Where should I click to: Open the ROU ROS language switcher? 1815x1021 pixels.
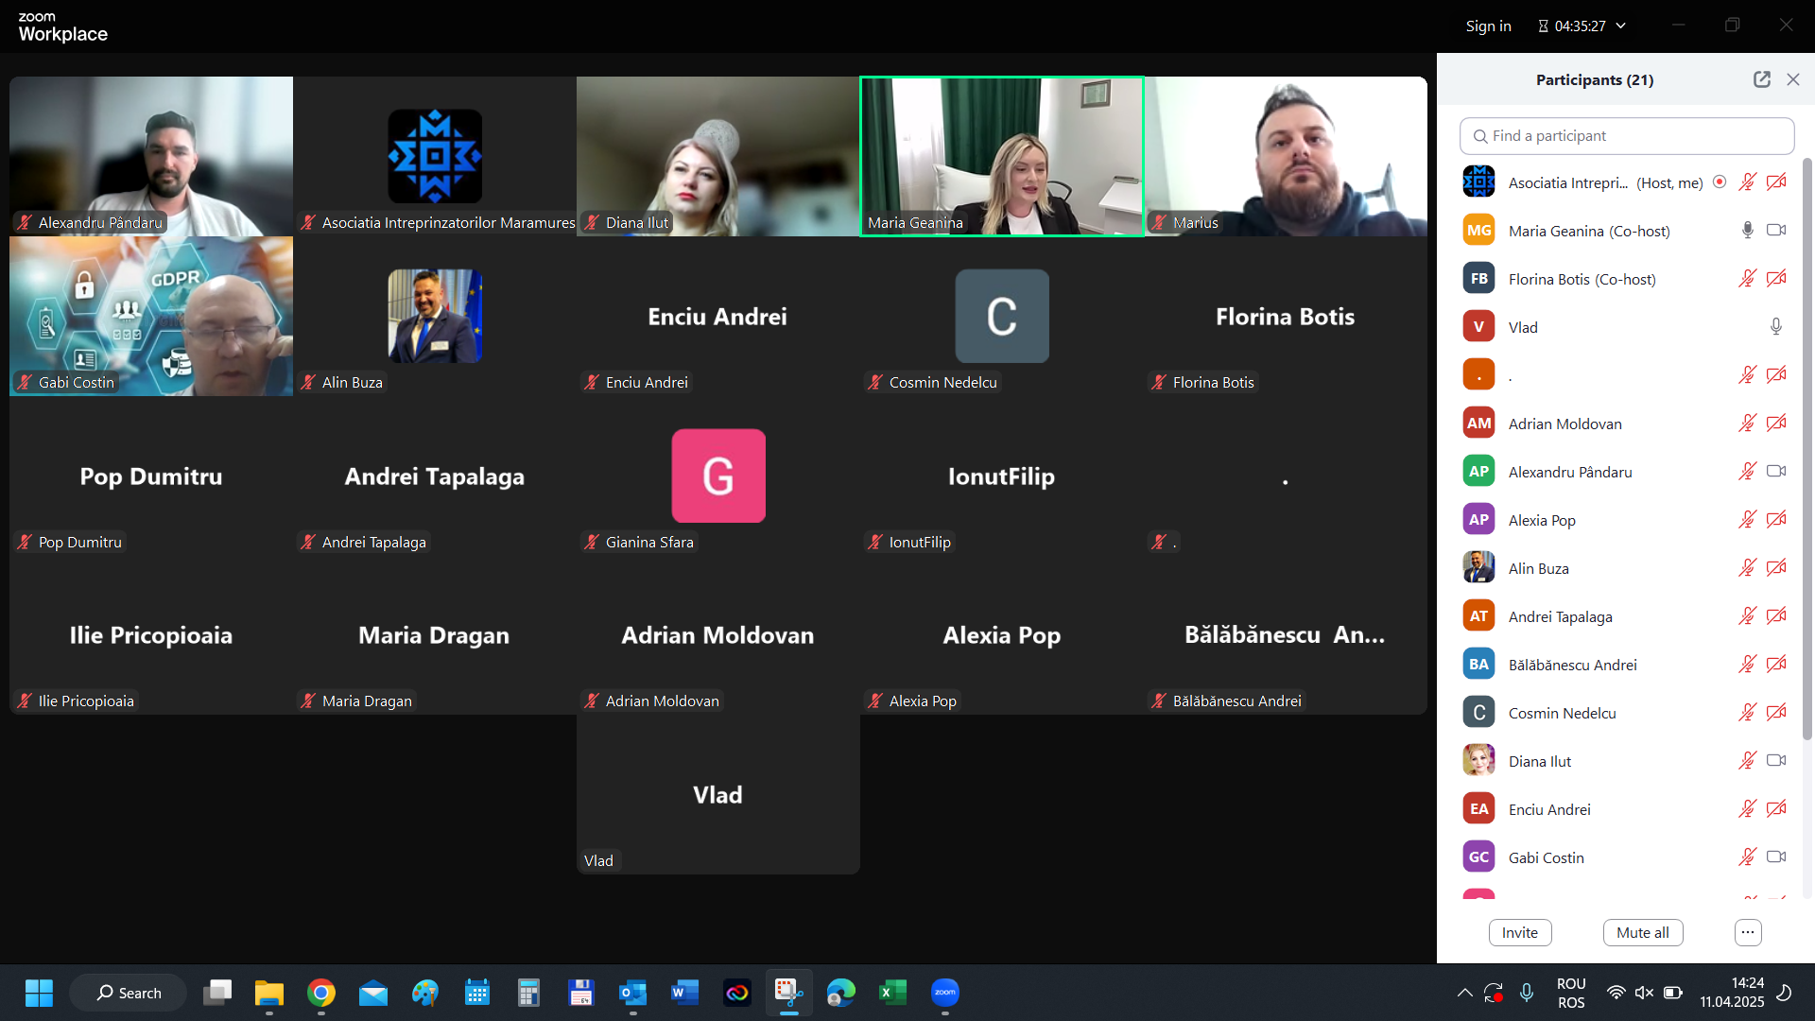(x=1571, y=993)
